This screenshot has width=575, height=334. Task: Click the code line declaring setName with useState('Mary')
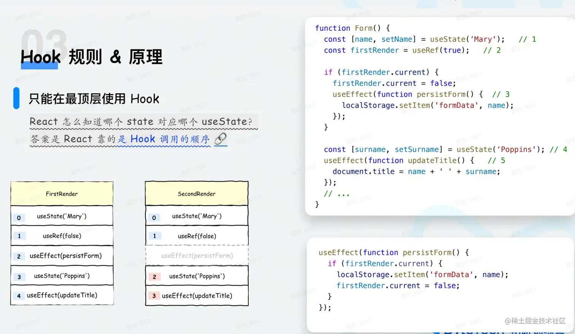[414, 39]
